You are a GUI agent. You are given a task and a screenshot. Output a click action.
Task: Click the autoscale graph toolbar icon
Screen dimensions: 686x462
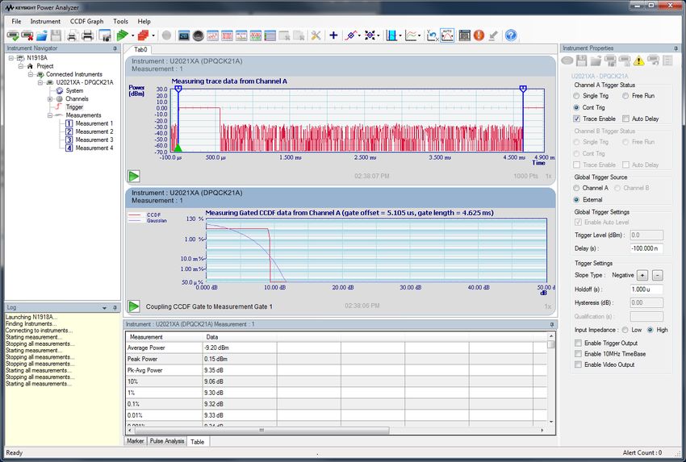coord(447,35)
